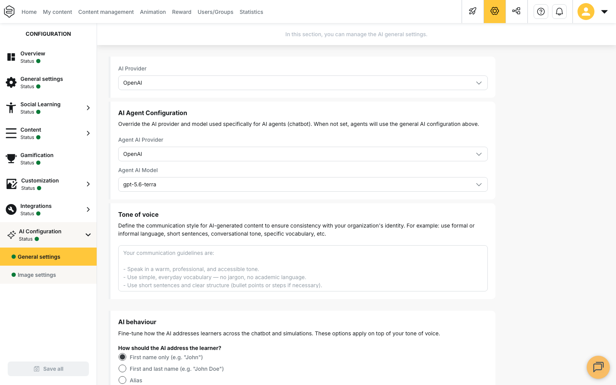Open the gear configuration icon in header
The width and height of the screenshot is (616, 385).
[495, 12]
